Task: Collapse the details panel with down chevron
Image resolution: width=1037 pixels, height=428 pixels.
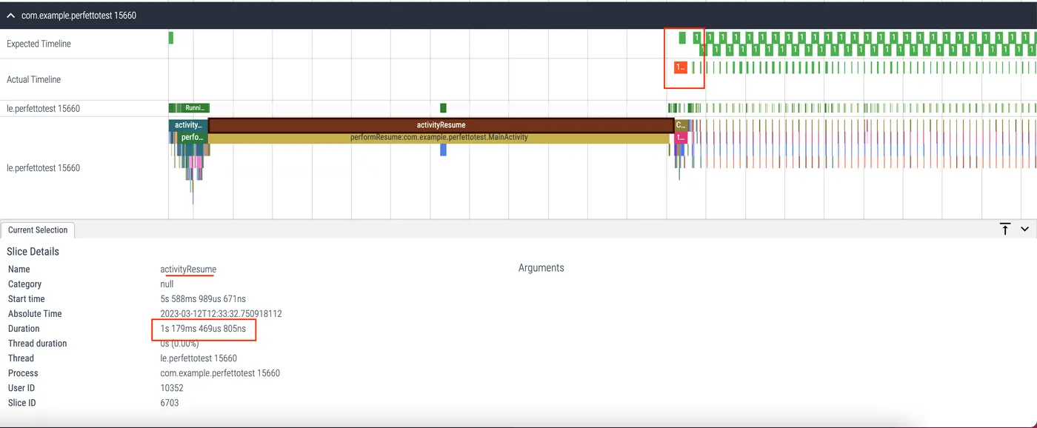Action: (1024, 230)
